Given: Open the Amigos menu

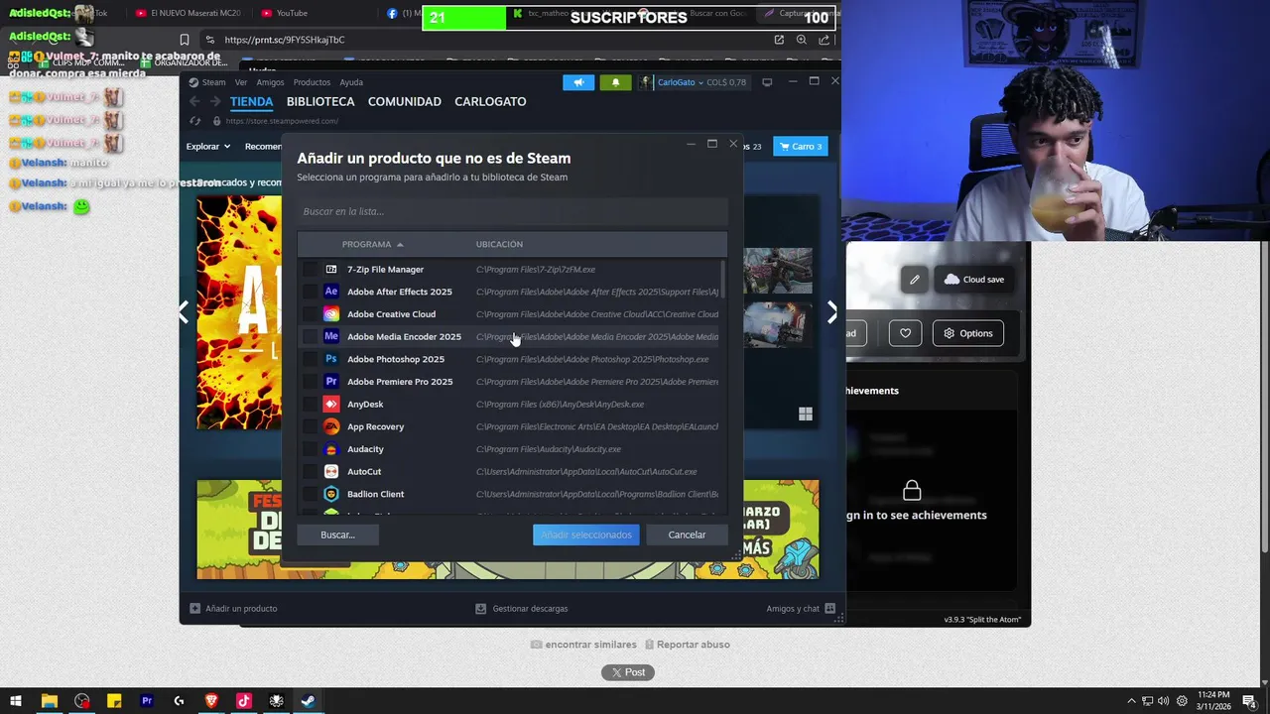Looking at the screenshot, I should [x=270, y=82].
